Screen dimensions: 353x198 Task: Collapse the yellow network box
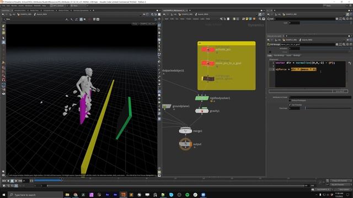(x=200, y=43)
